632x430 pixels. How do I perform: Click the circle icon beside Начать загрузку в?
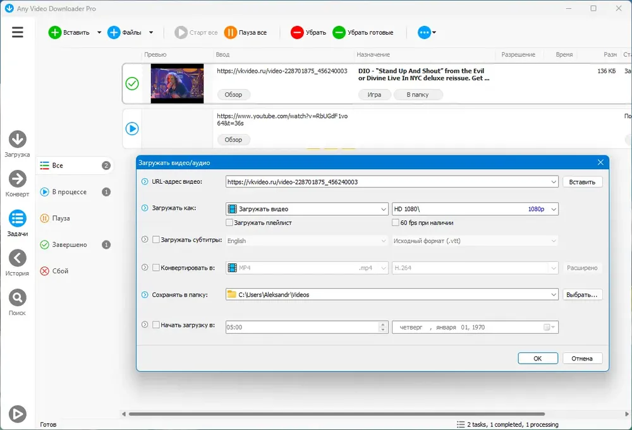[145, 325]
